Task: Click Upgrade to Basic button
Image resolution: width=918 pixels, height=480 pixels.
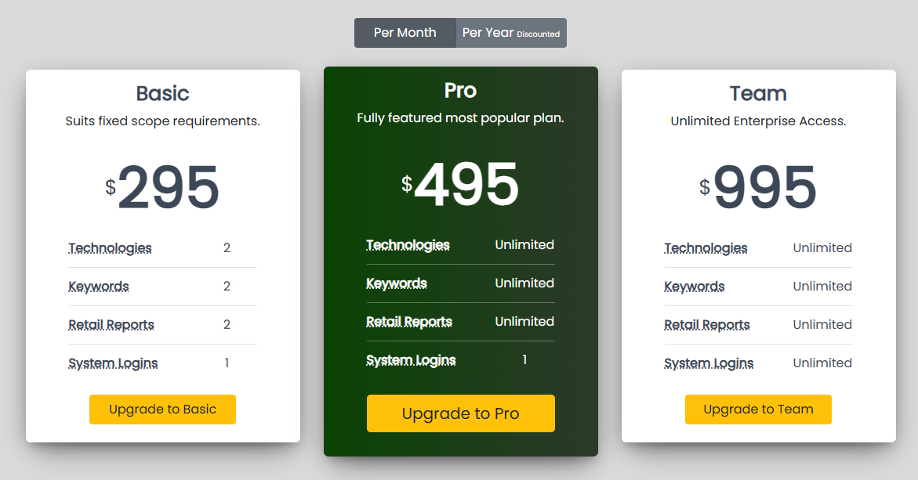Action: click(162, 410)
